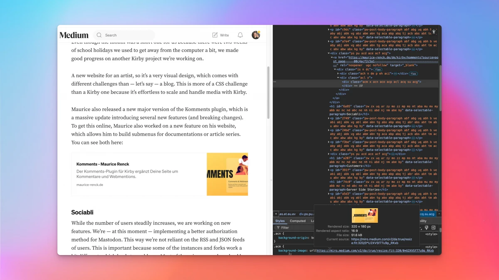This screenshot has width=499, height=280.
Task: Expand the p id="a5d3" node arrow
Action: pyautogui.click(x=329, y=193)
